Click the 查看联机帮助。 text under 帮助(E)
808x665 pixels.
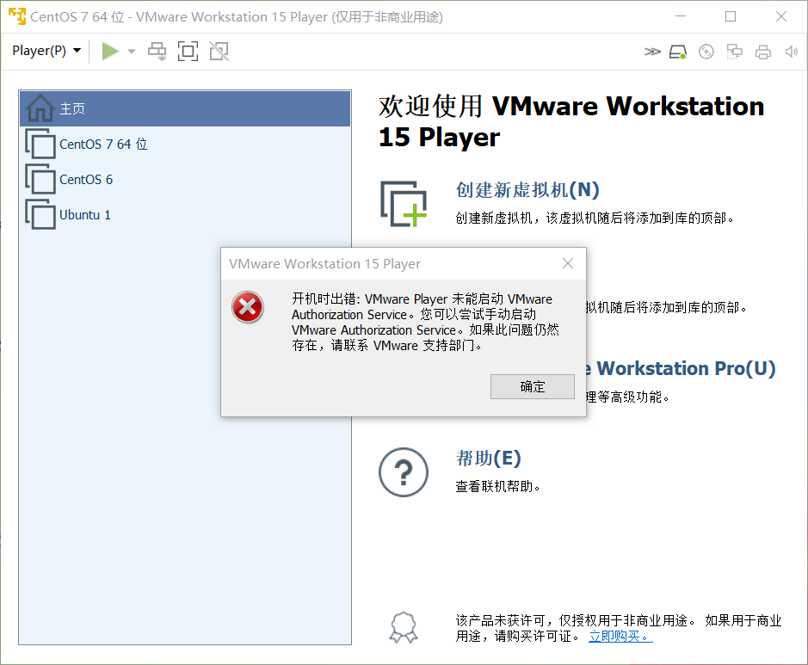tap(497, 486)
